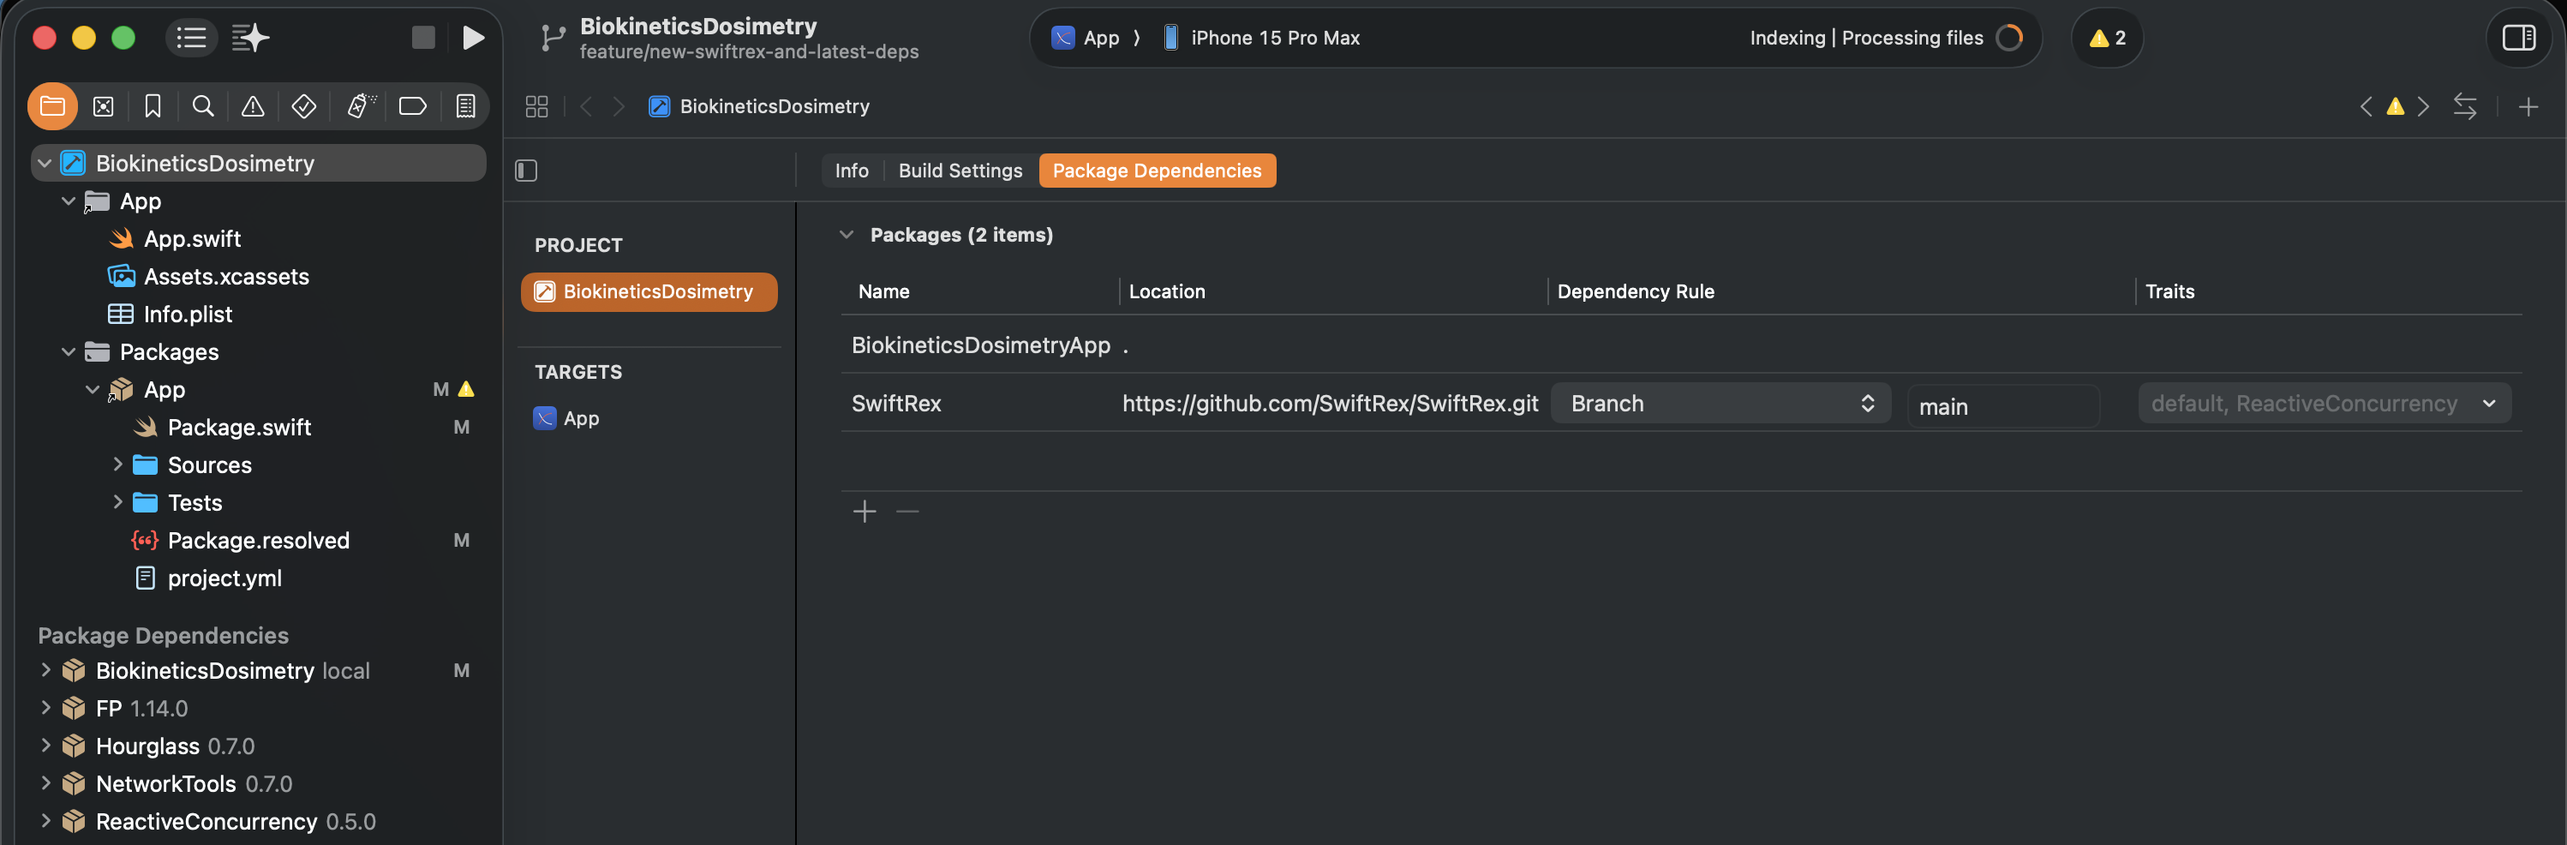This screenshot has width=2567, height=845.
Task: Open the Find navigator magnifier icon
Action: point(202,106)
